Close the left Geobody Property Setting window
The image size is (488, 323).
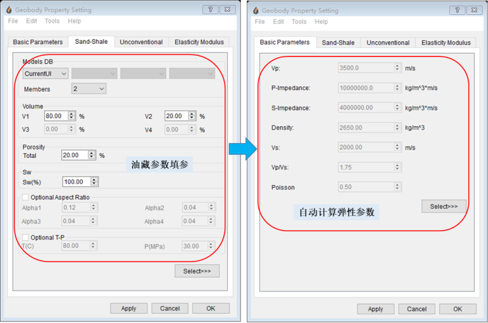coord(227,9)
